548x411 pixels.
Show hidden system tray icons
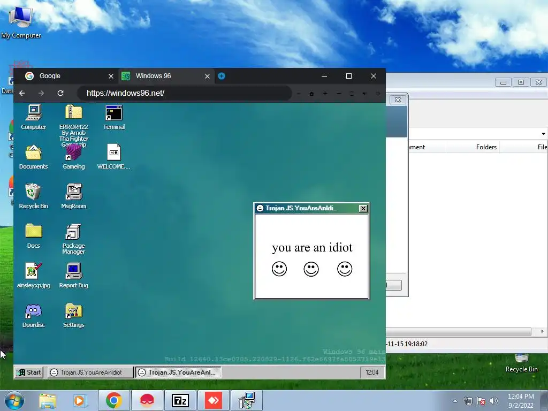click(x=455, y=401)
